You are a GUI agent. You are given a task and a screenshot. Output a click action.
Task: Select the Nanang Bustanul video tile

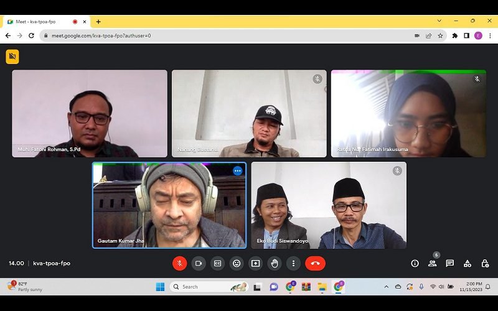point(249,114)
